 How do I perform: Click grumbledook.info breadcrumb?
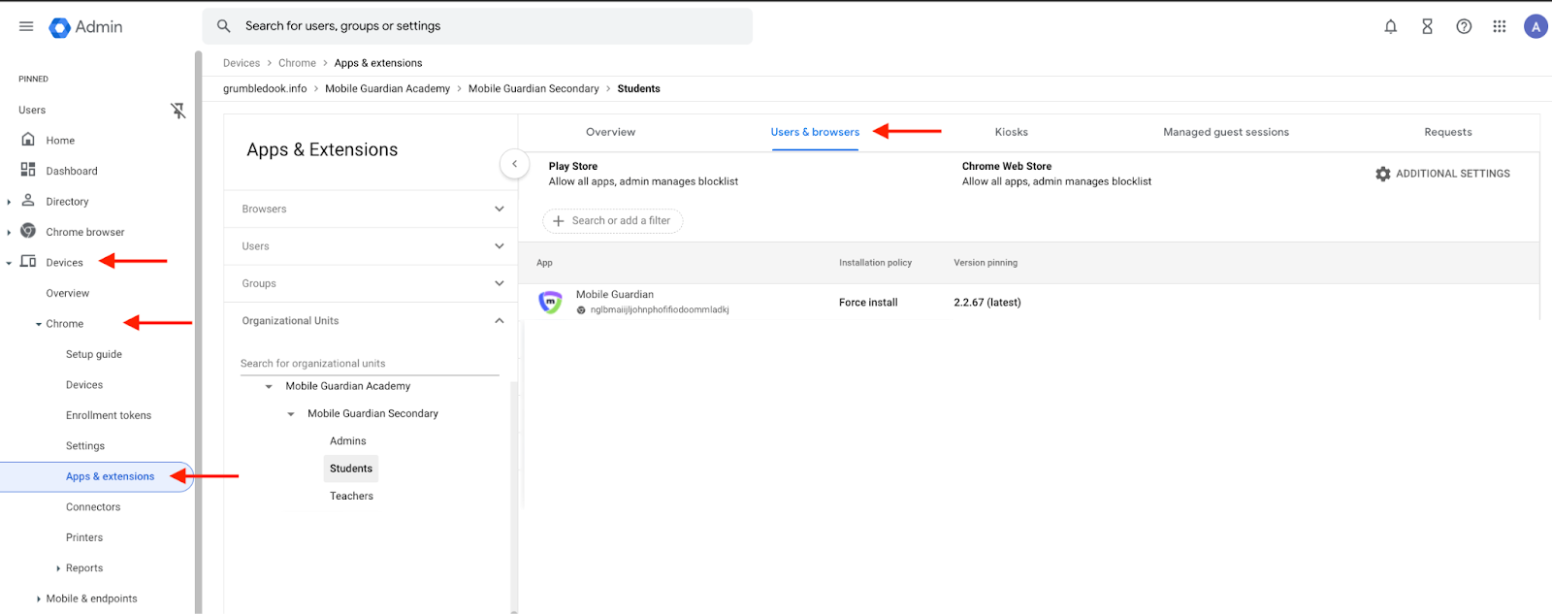coord(265,88)
